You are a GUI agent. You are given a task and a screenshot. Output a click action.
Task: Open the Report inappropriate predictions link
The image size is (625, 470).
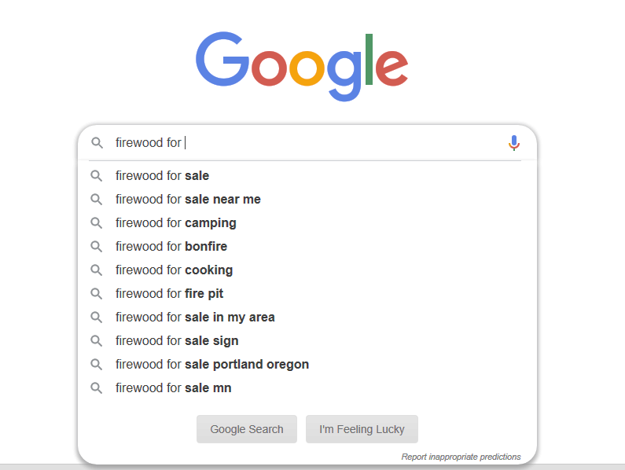pos(461,457)
